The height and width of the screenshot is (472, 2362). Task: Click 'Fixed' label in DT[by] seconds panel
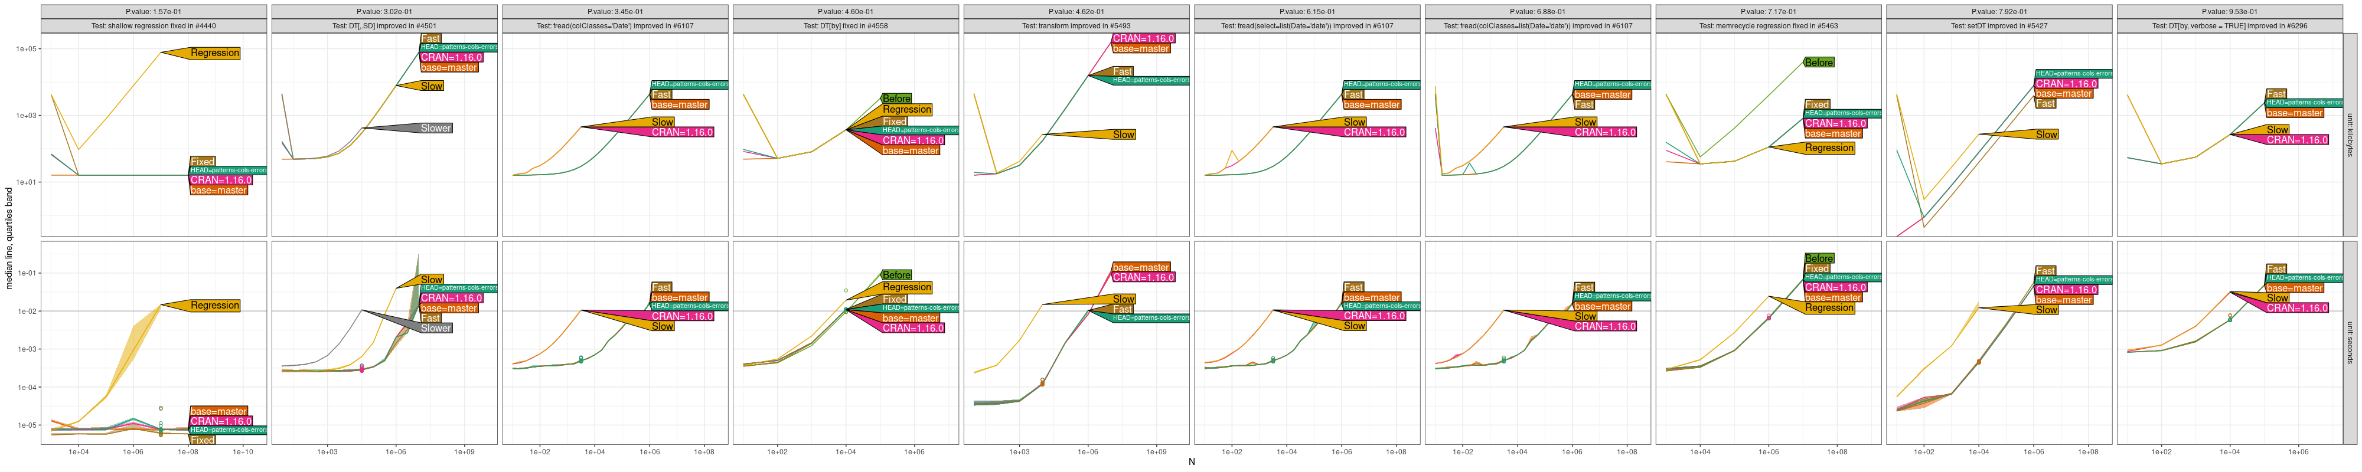pos(895,299)
